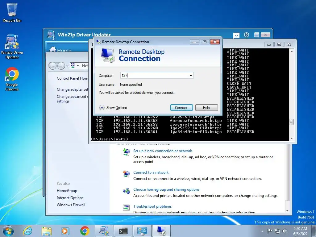The image size is (316, 237).
Task: Maximize the command prompt window
Action: click(279, 44)
